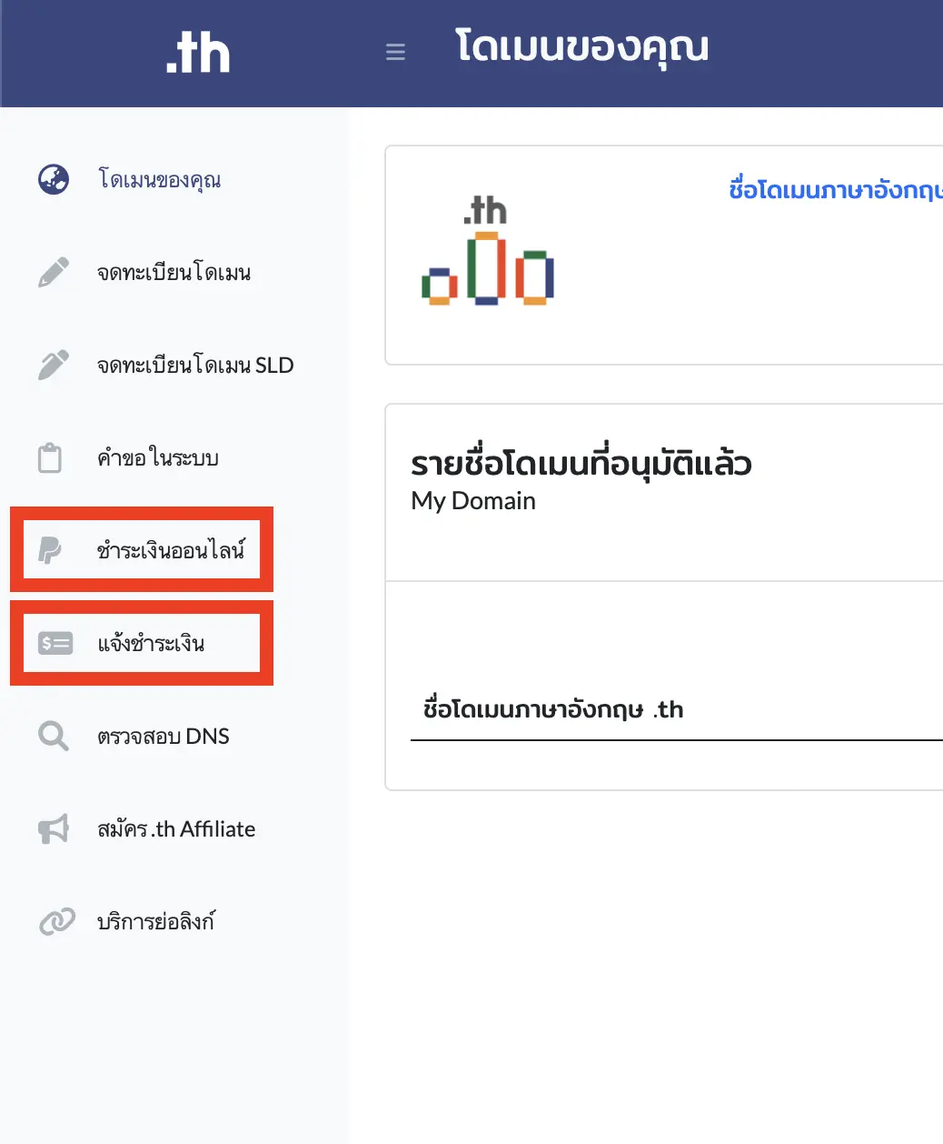Image resolution: width=943 pixels, height=1144 pixels.
Task: Select the magnifier icon for DNS checking
Action: click(53, 736)
